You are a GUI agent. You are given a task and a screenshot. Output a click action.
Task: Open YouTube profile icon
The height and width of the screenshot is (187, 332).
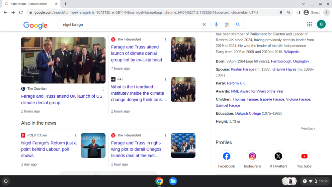pyautogui.click(x=304, y=156)
